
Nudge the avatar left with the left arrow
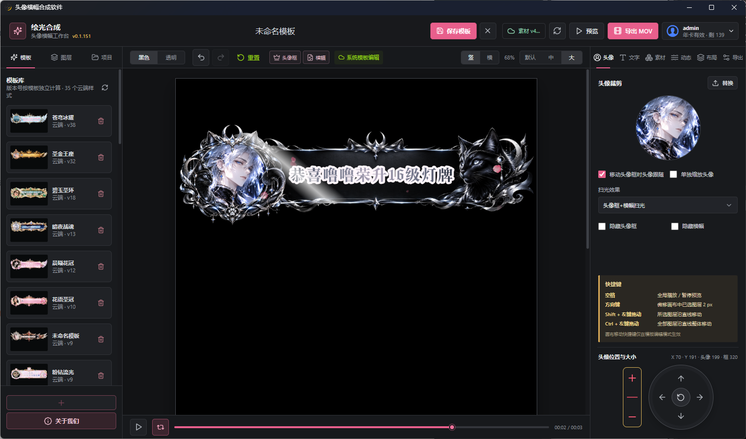(x=662, y=397)
